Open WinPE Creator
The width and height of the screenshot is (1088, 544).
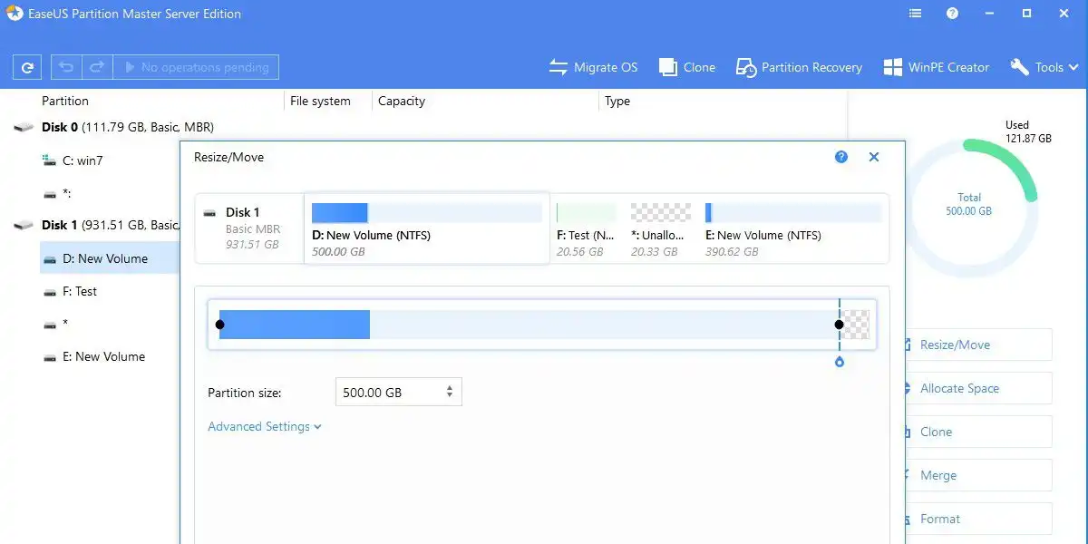[937, 67]
